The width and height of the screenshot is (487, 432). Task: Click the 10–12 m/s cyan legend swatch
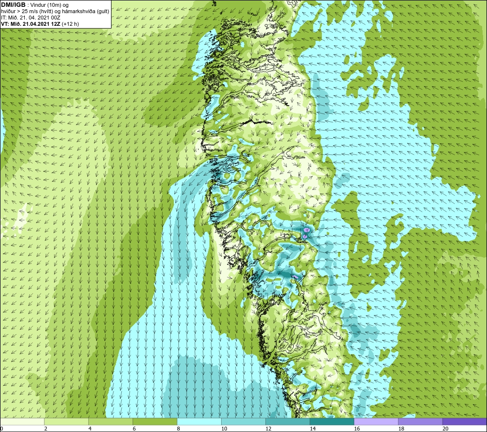click(x=243, y=421)
